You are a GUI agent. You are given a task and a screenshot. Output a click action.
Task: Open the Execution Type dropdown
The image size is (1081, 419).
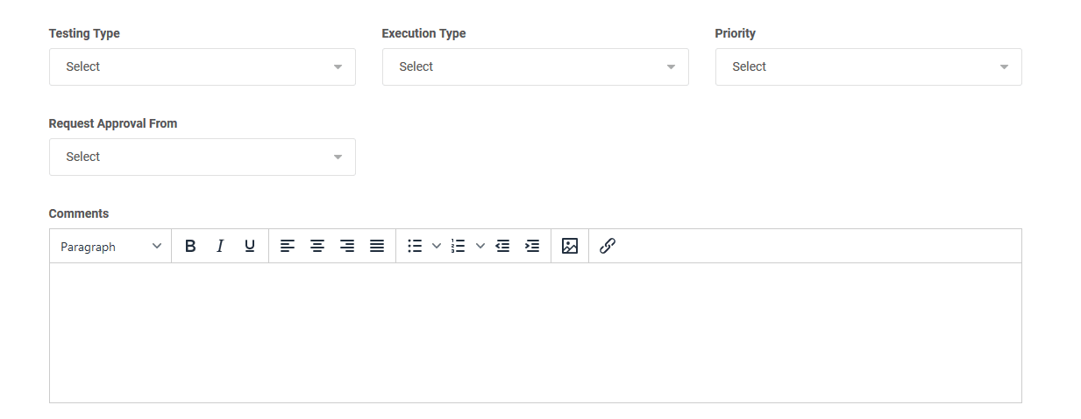pos(536,66)
